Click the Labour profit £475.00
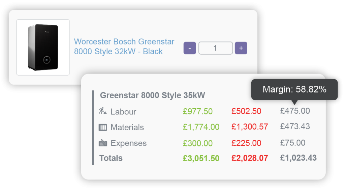 click(295, 111)
